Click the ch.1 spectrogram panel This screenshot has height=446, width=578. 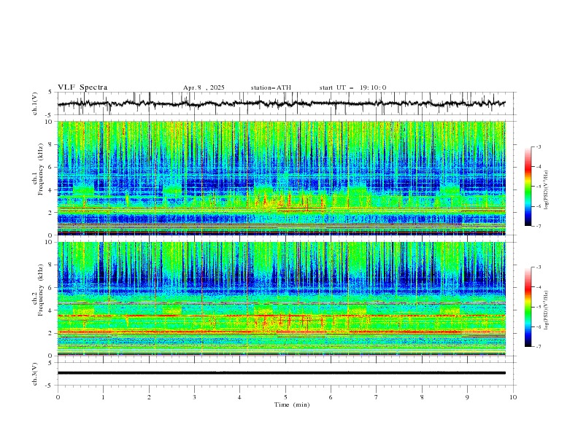click(282, 178)
